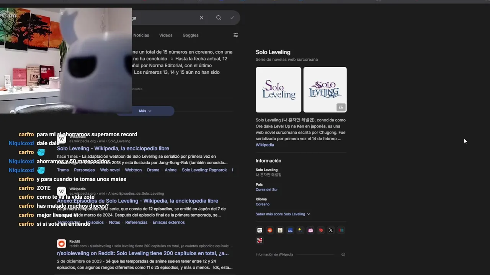The image size is (490, 275).
Task: Switch to the Noticias tab
Action: (141, 35)
